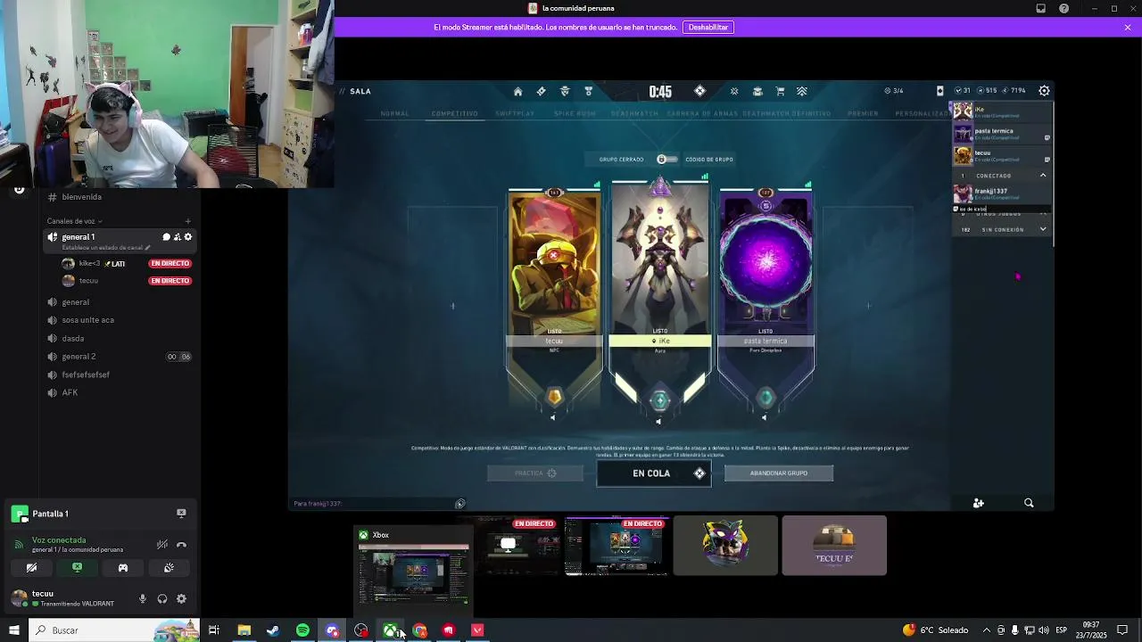Stop streaming Pantalla 1 icon
Image resolution: width=1142 pixels, height=642 pixels.
tap(181, 514)
